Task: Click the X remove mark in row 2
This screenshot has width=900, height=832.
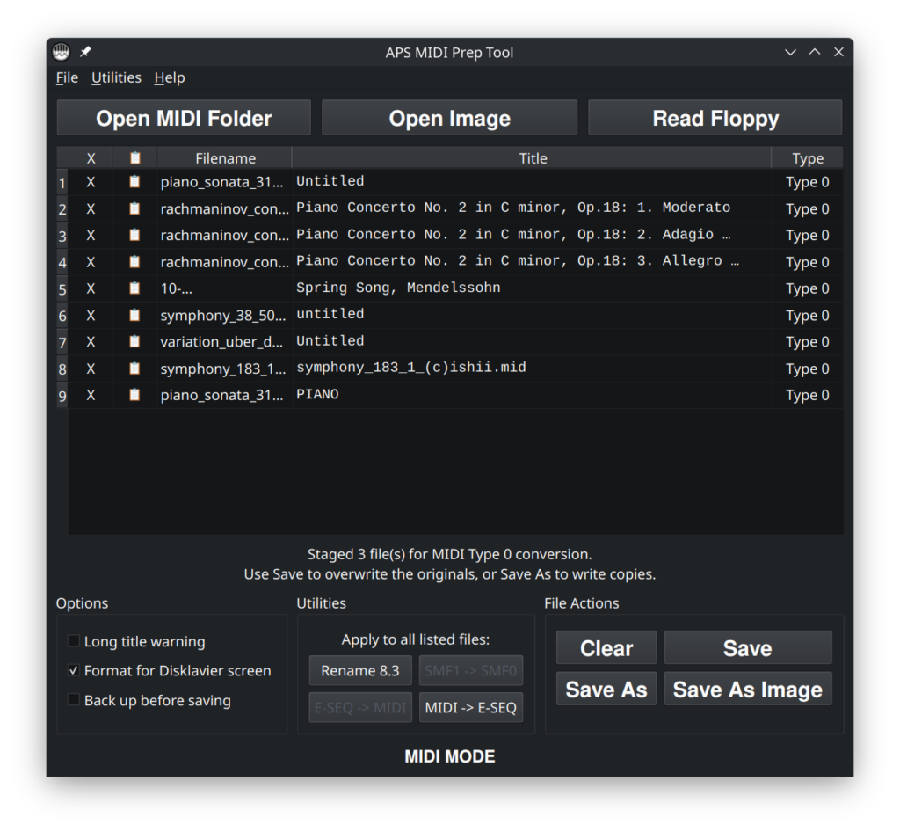Action: coord(91,209)
